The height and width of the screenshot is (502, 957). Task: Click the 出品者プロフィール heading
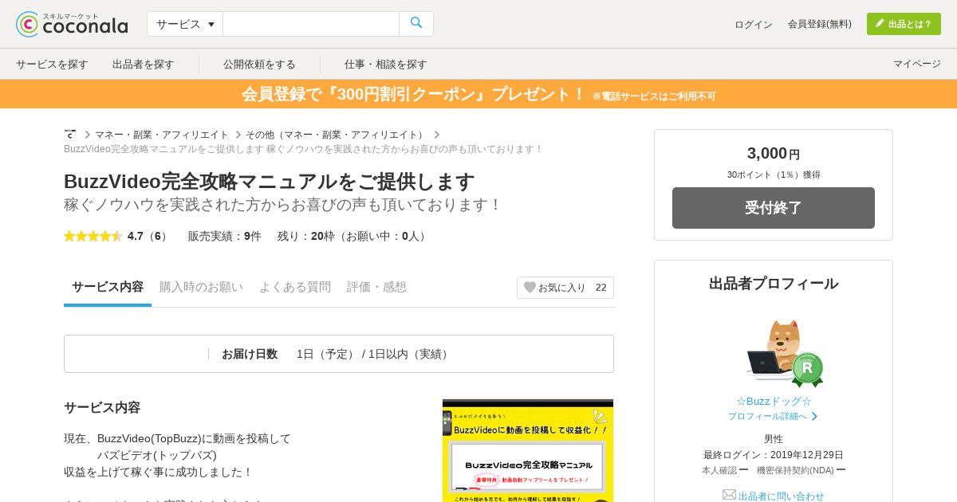click(774, 284)
